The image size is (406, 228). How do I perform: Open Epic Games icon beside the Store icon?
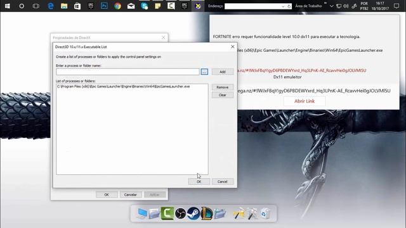coord(91,6)
